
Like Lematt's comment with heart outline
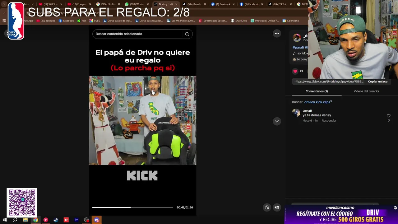(388, 115)
